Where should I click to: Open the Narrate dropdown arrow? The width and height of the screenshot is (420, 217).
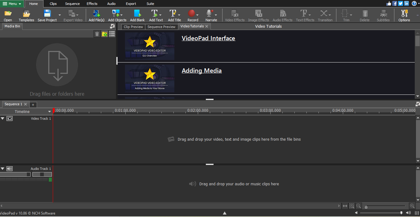(216, 15)
